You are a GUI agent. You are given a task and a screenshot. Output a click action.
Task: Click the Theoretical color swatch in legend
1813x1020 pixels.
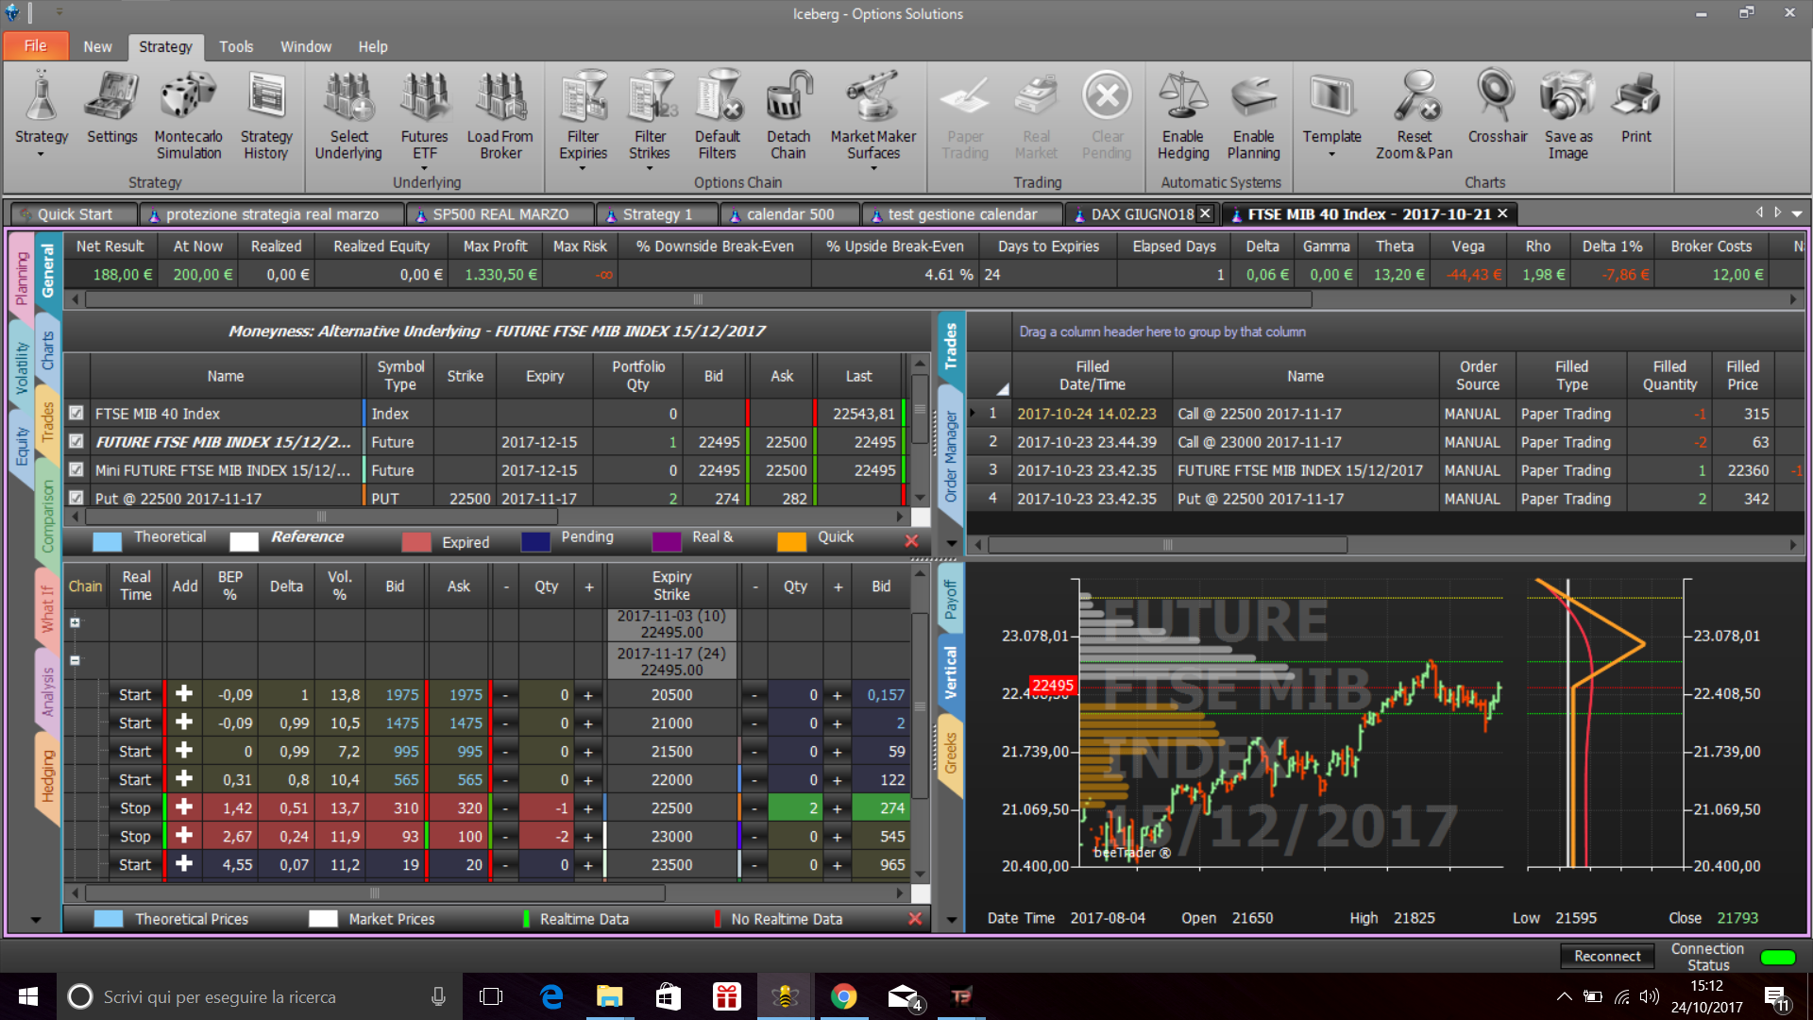click(x=107, y=541)
